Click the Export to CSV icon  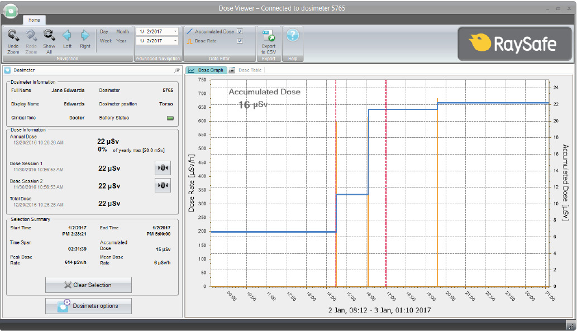(x=269, y=36)
